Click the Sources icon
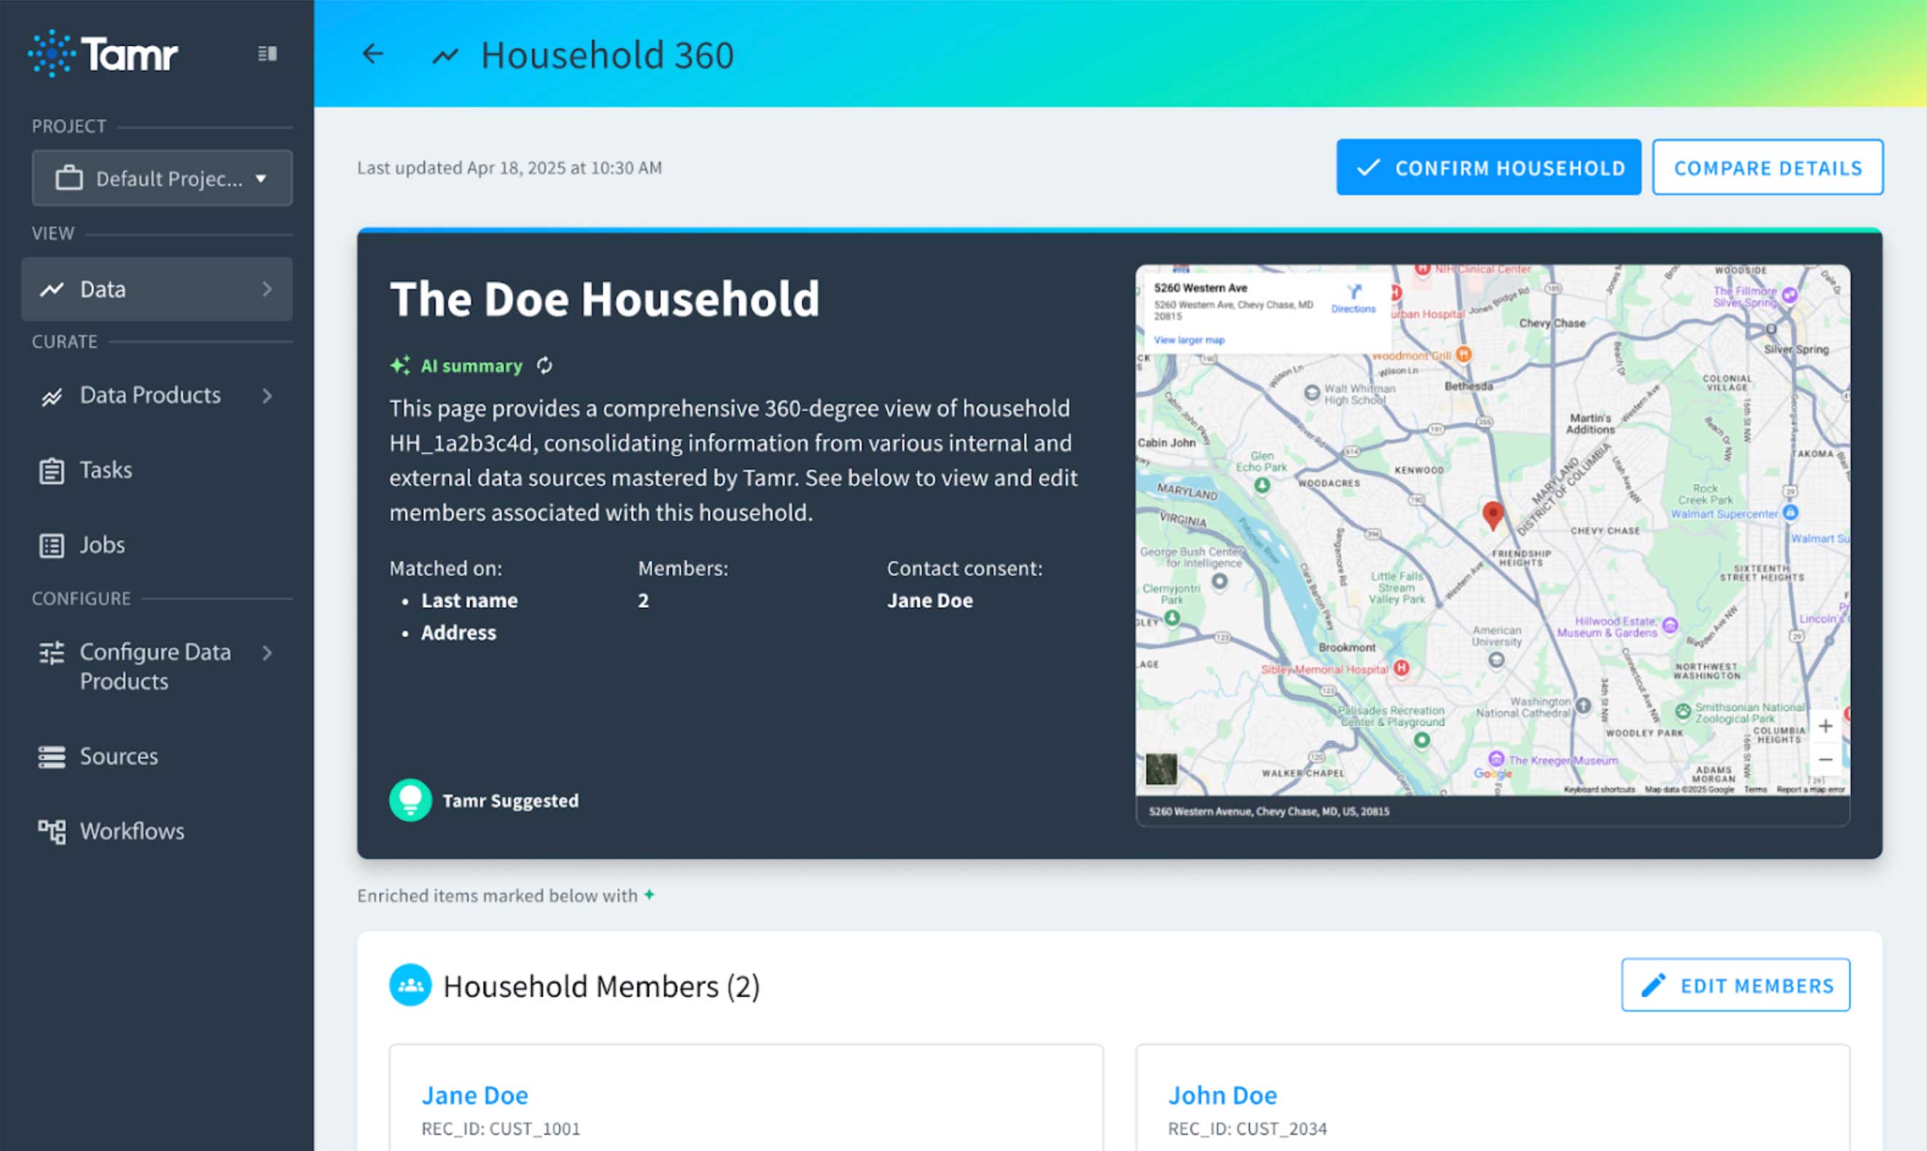Viewport: 1927px width, 1151px height. pyautogui.click(x=51, y=755)
